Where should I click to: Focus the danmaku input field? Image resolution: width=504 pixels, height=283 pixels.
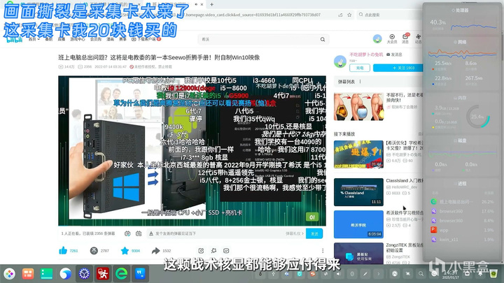216,233
